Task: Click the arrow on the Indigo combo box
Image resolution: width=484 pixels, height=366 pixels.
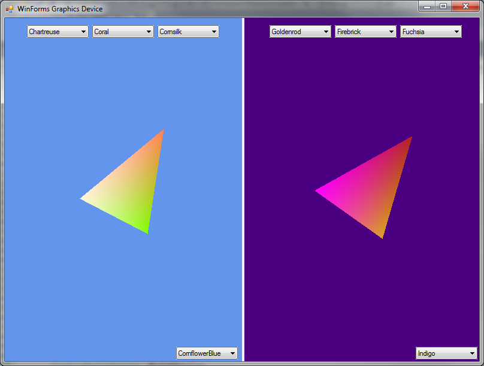Action: [472, 353]
